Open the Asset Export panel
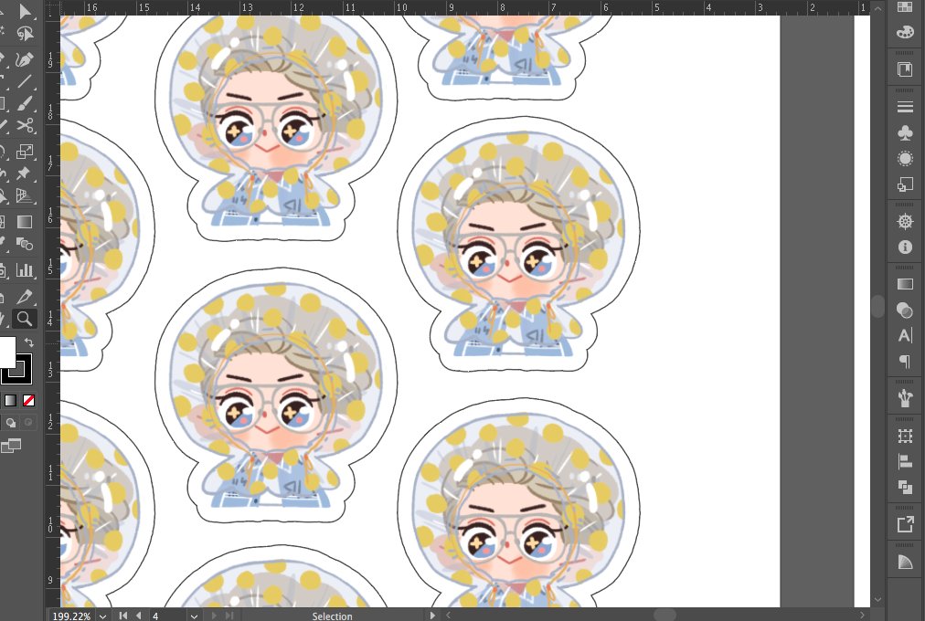925x621 pixels. [905, 524]
